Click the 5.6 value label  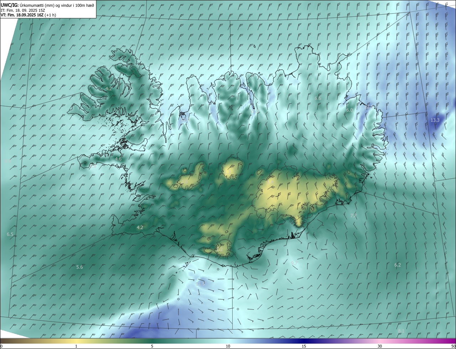tap(79, 267)
